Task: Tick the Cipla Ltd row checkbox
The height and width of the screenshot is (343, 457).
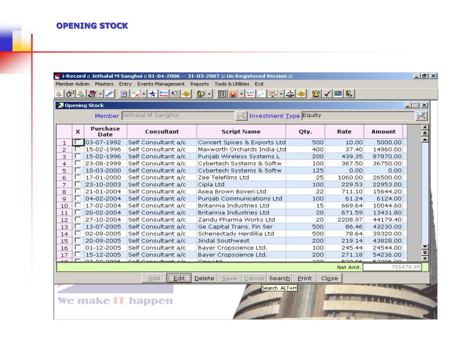Action: pos(78,184)
